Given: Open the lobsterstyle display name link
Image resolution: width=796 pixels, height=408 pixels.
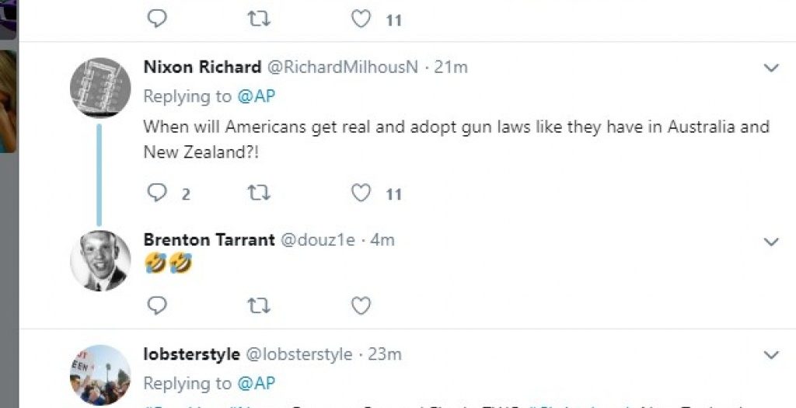Looking at the screenshot, I should click(x=191, y=354).
